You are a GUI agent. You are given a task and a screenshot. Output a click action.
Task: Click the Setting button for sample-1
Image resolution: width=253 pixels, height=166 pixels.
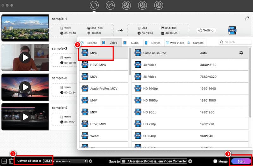point(205,30)
